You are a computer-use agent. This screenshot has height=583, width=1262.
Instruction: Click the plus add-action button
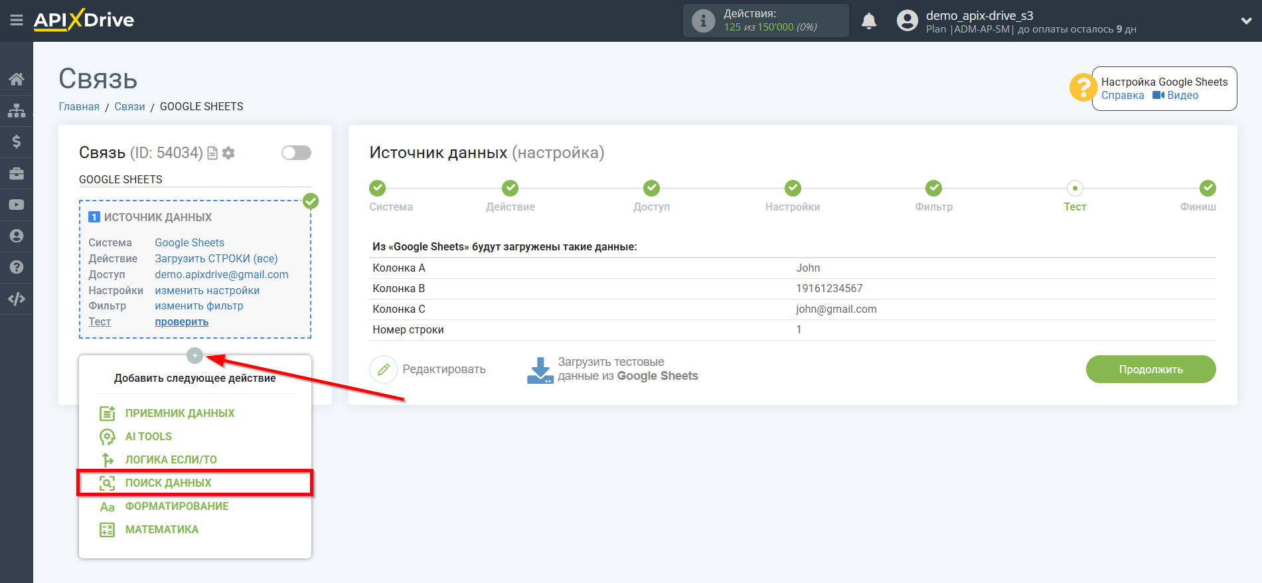(x=195, y=356)
